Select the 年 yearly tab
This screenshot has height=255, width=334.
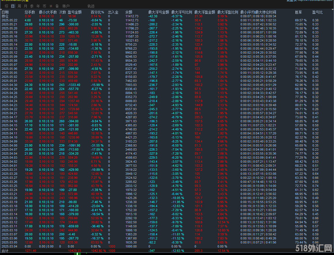tap(38, 6)
